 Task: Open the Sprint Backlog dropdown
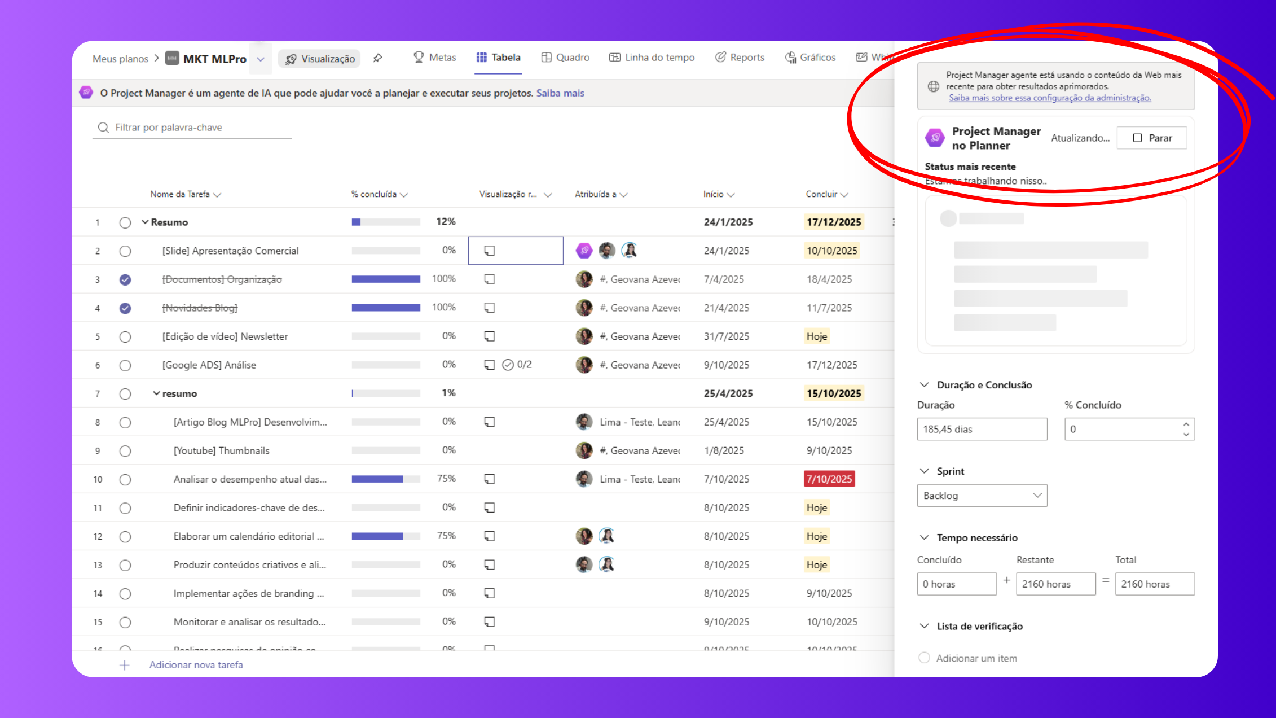(x=982, y=496)
